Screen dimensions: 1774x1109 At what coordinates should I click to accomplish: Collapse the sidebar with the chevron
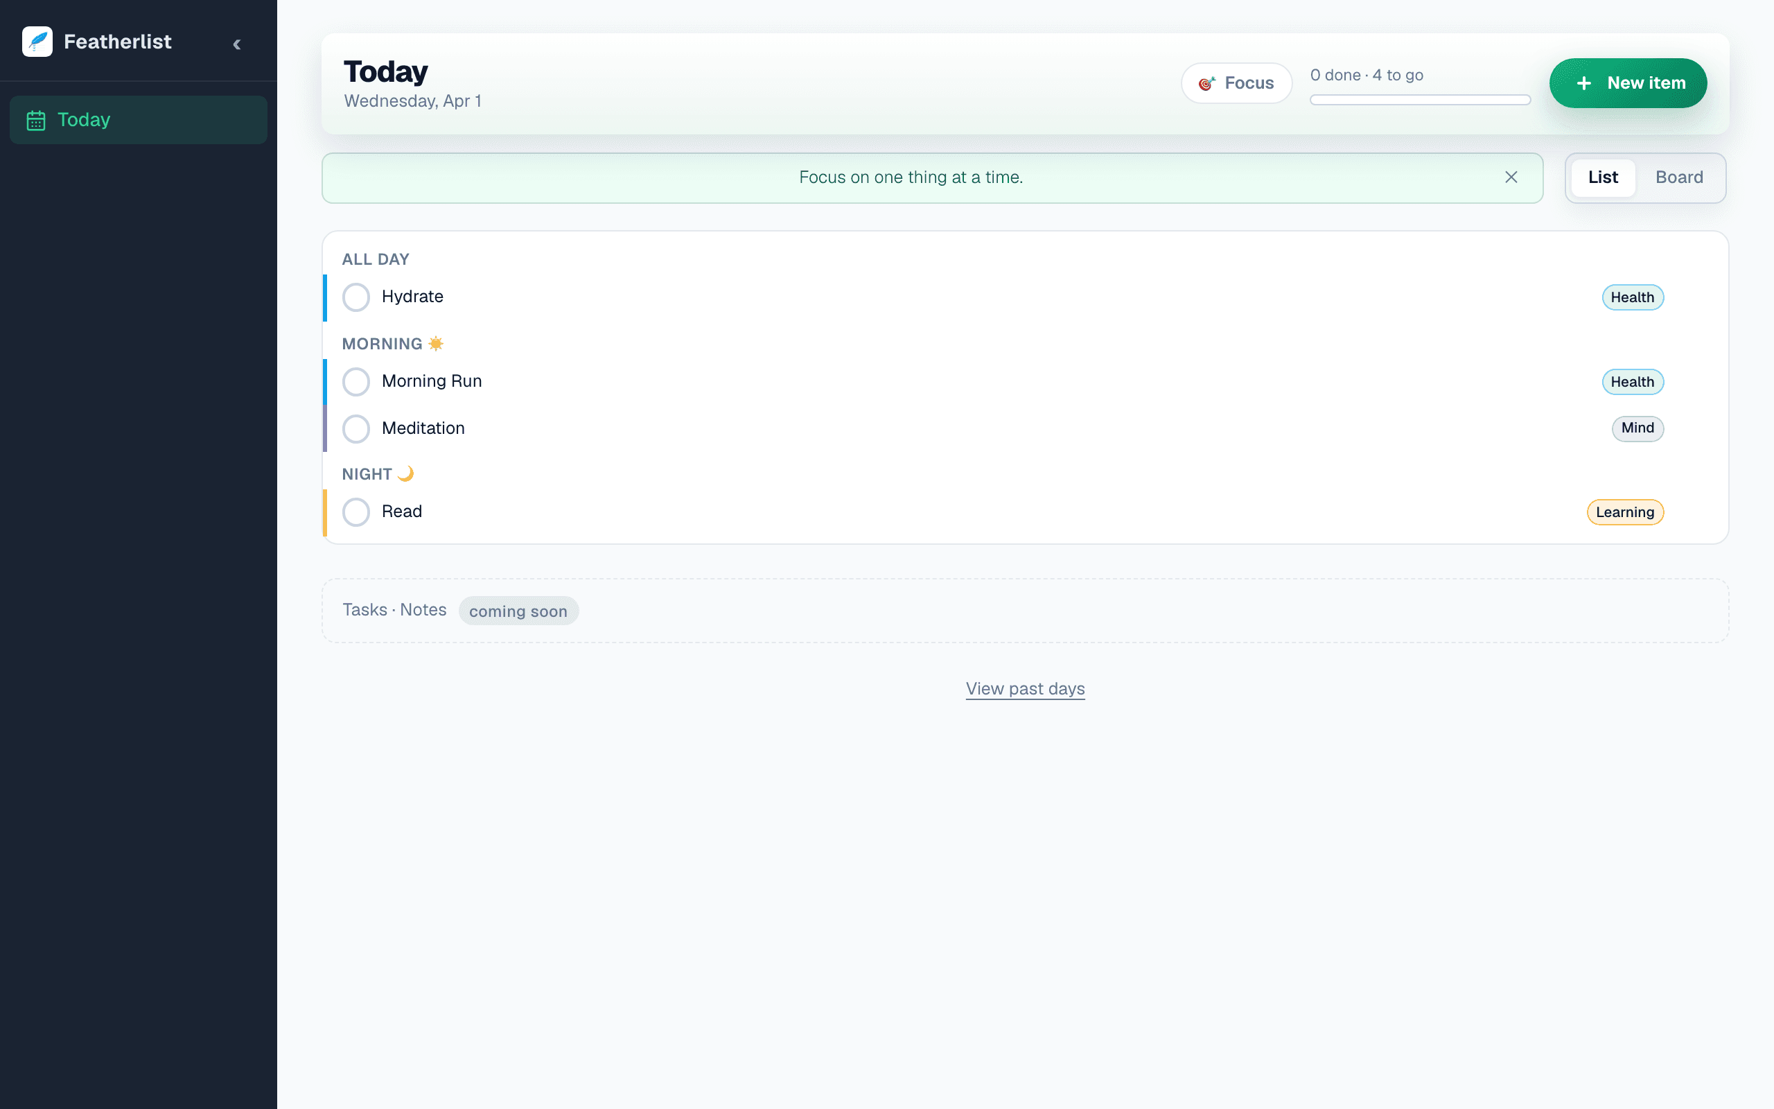(x=237, y=44)
